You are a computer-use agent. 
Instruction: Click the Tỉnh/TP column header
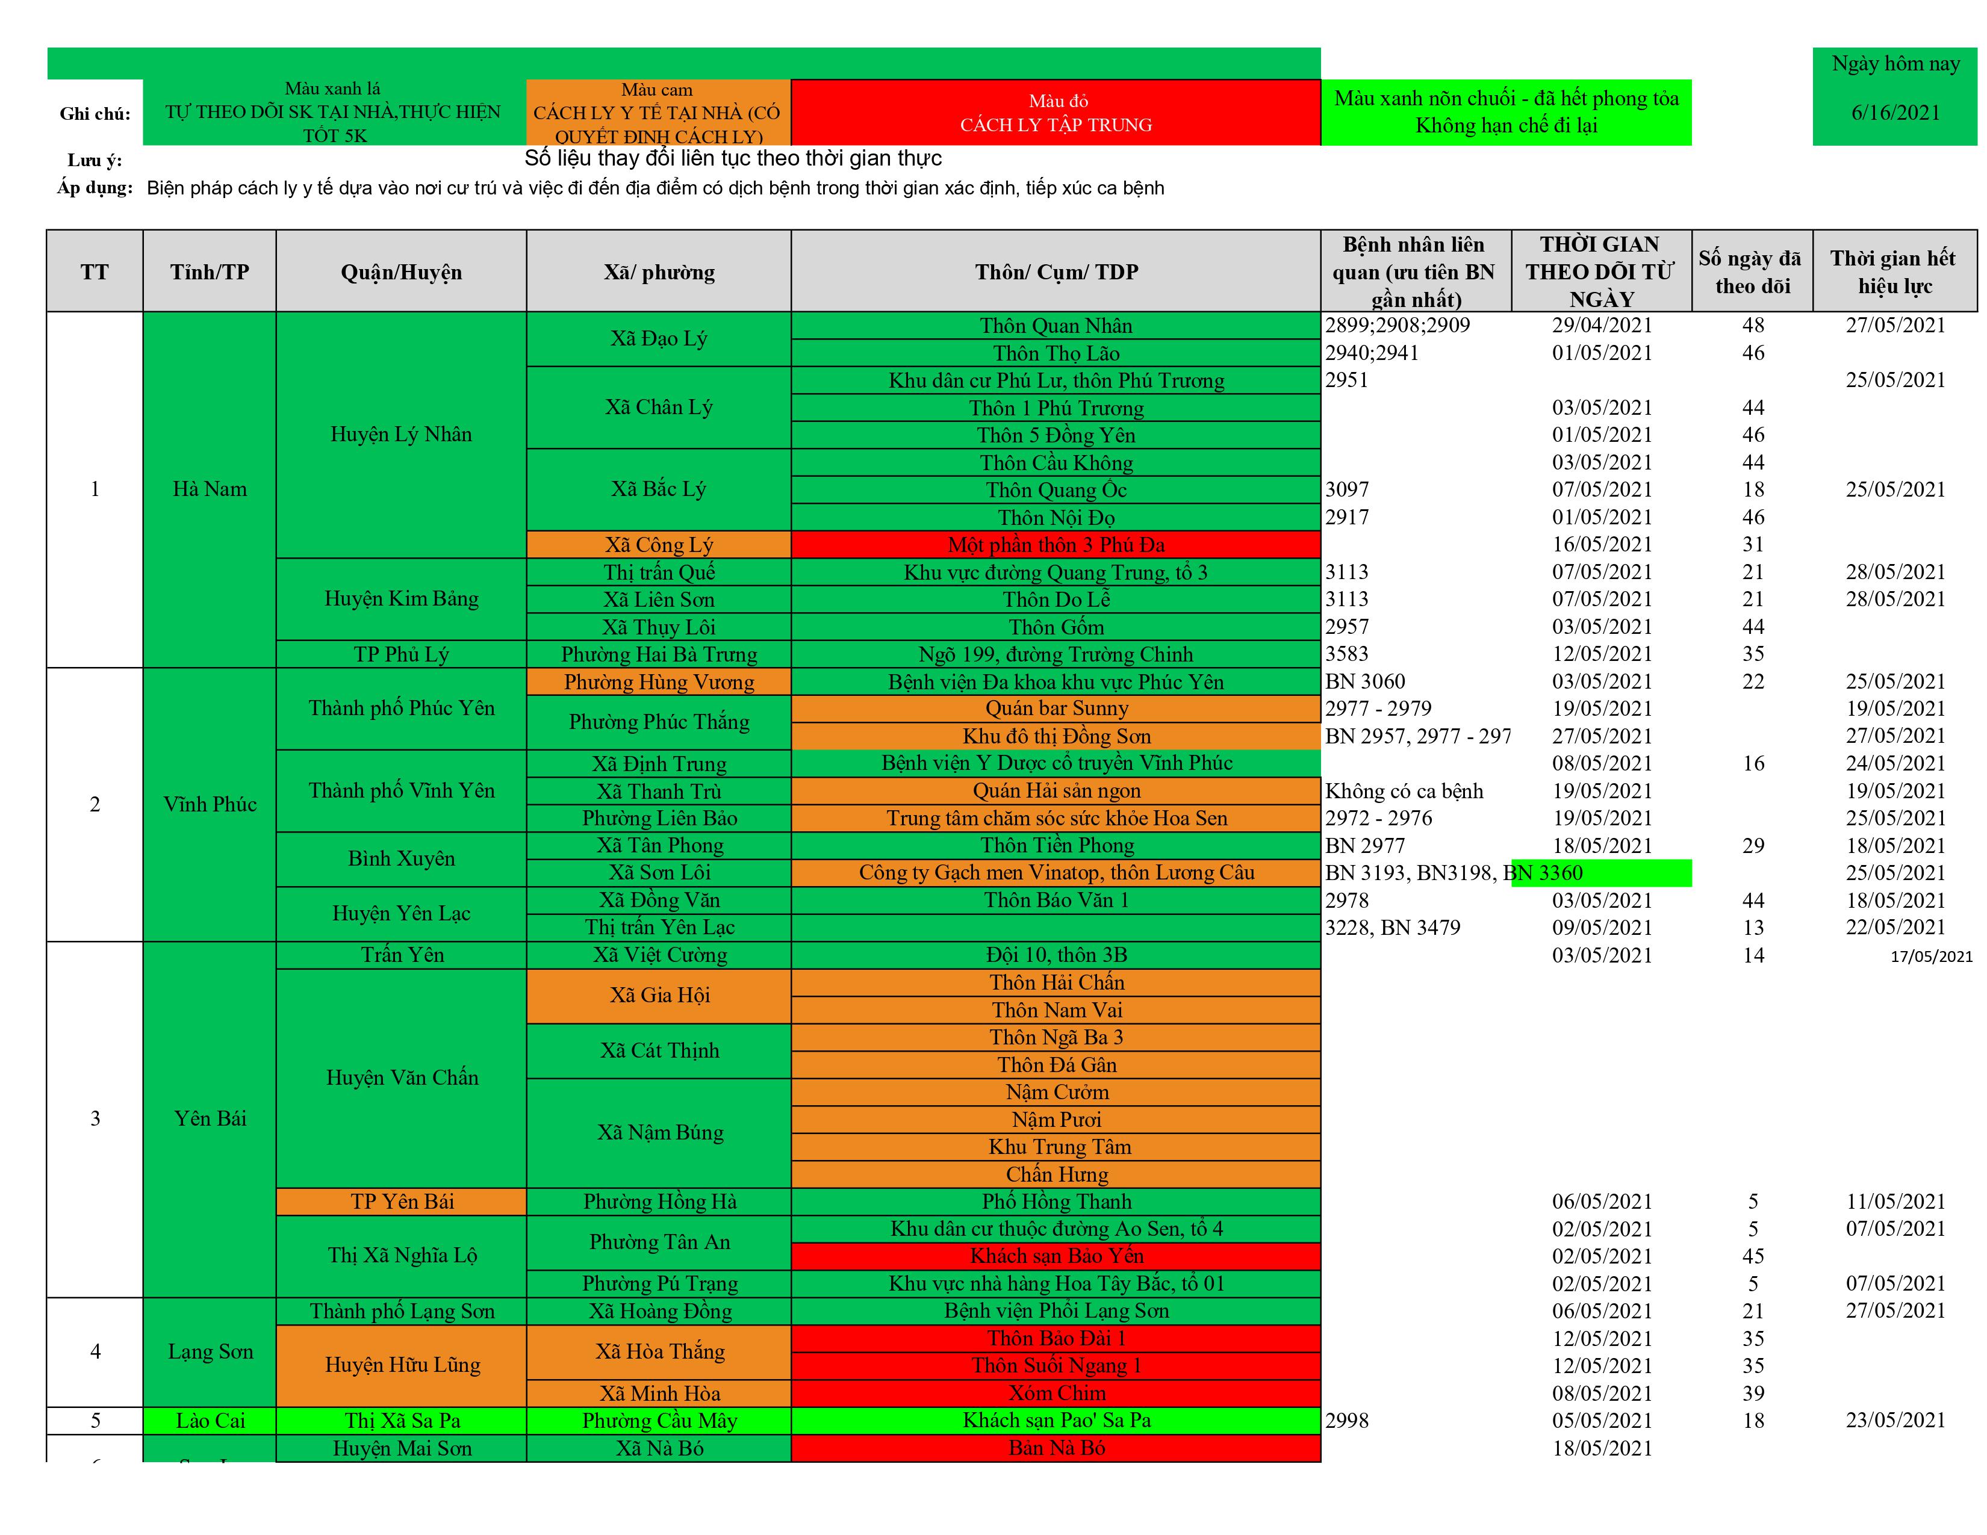[210, 272]
